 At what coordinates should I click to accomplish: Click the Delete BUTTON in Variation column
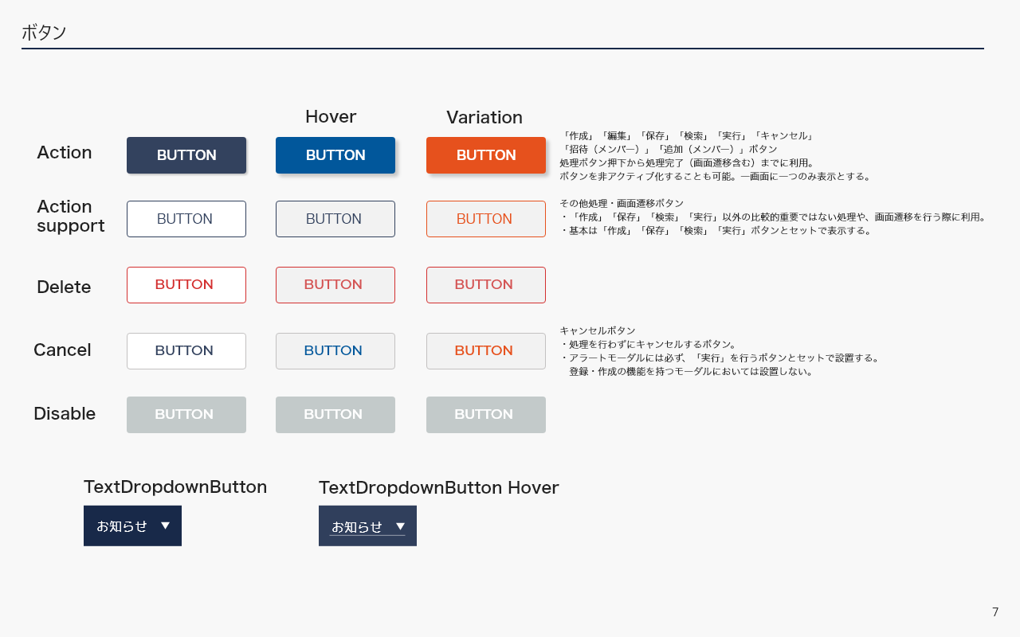coord(486,285)
